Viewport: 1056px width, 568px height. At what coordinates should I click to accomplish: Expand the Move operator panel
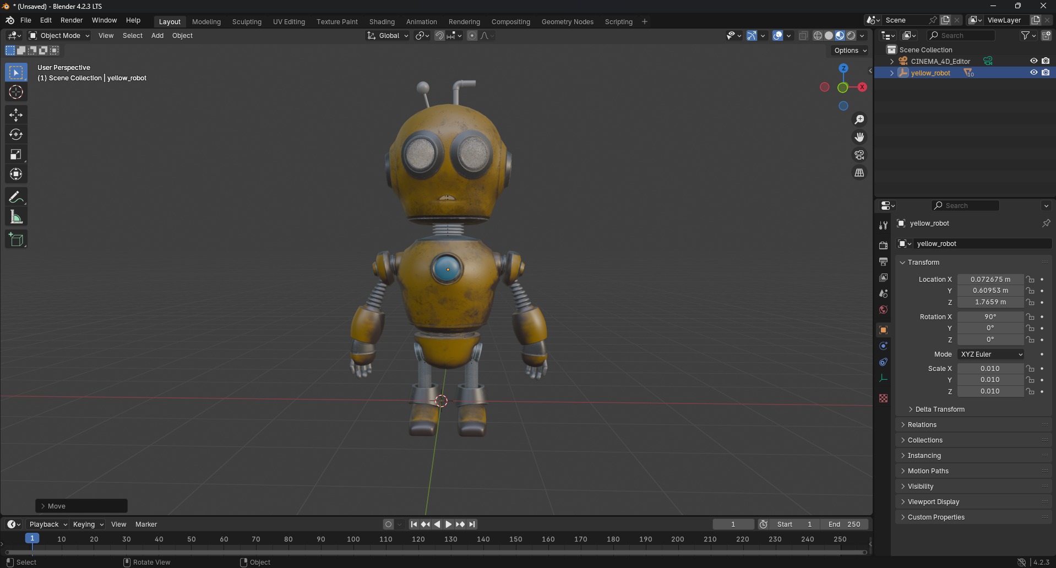click(x=81, y=506)
